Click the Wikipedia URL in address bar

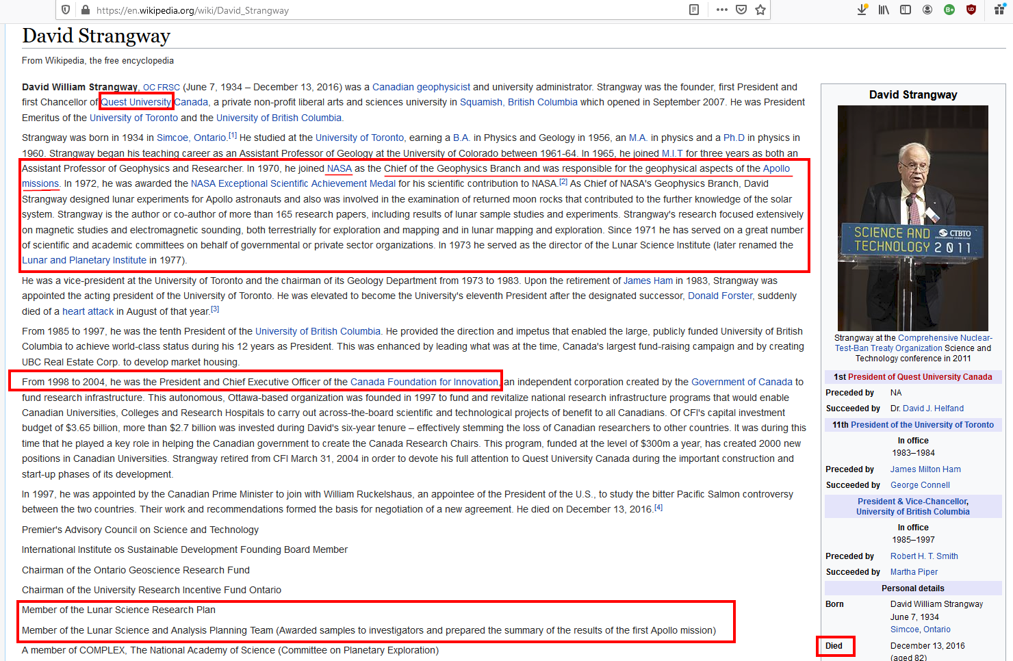pyautogui.click(x=192, y=10)
